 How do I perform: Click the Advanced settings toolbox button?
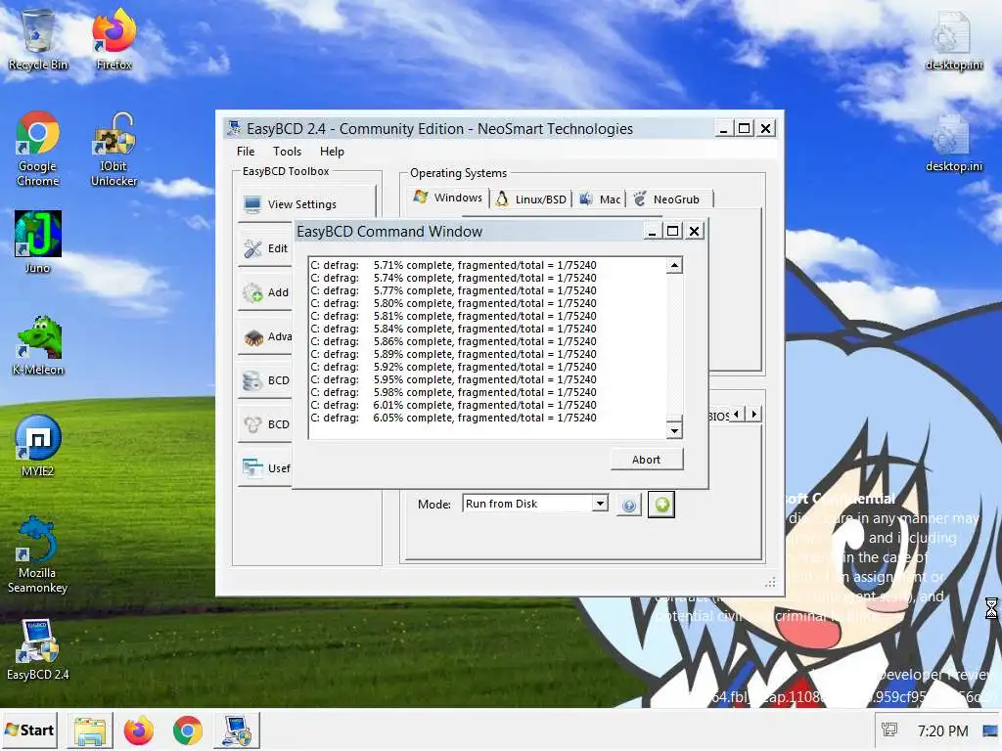pyautogui.click(x=266, y=336)
